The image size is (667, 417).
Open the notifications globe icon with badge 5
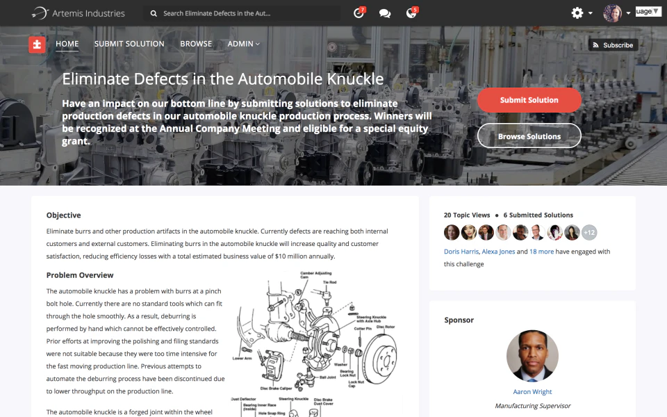pos(411,13)
